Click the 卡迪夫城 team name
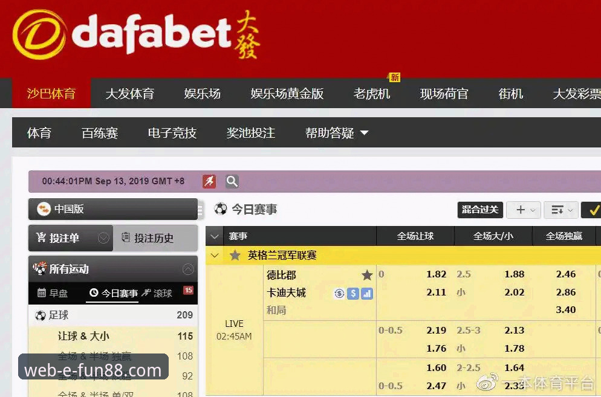This screenshot has height=397, width=601. click(286, 293)
